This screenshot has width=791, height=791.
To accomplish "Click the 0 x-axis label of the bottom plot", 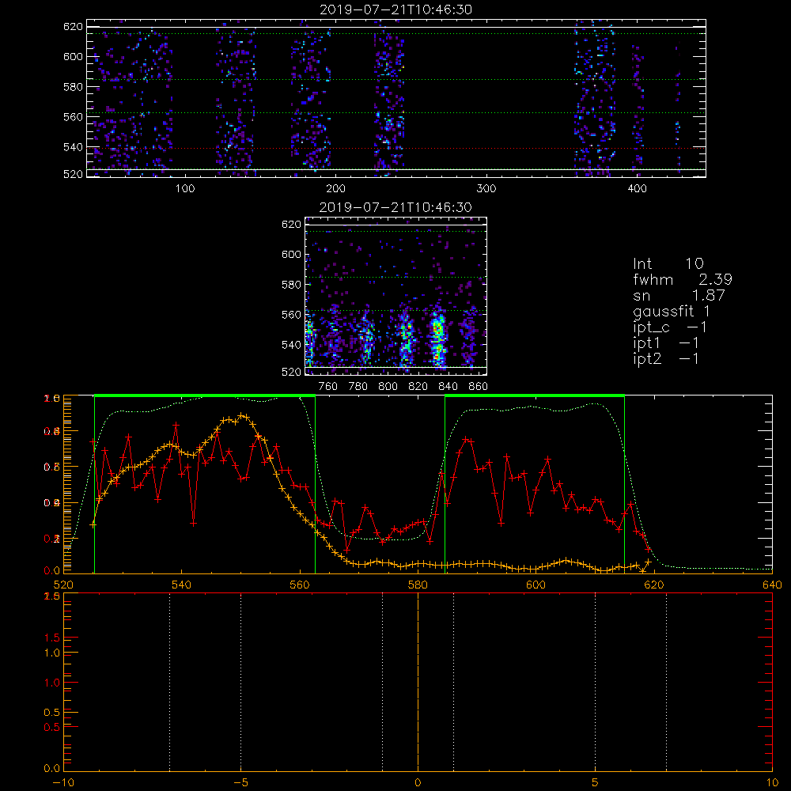I will (418, 782).
